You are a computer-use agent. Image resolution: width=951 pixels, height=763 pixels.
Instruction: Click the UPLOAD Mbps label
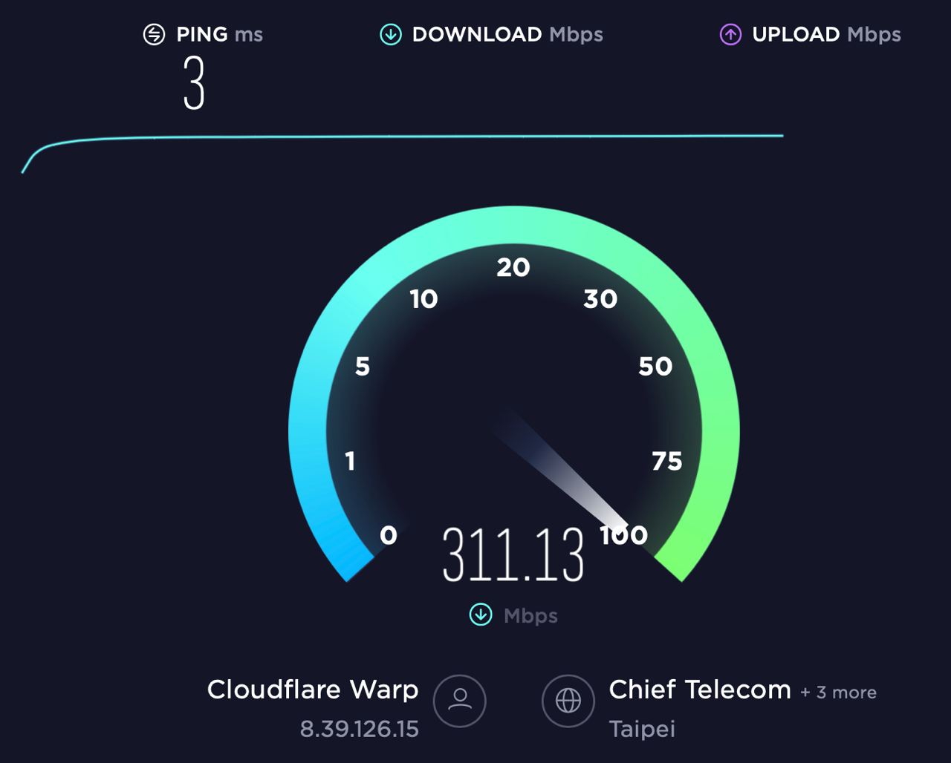pyautogui.click(x=826, y=34)
